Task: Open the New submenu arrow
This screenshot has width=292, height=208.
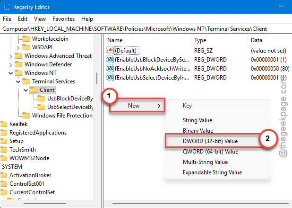Action: click(159, 106)
